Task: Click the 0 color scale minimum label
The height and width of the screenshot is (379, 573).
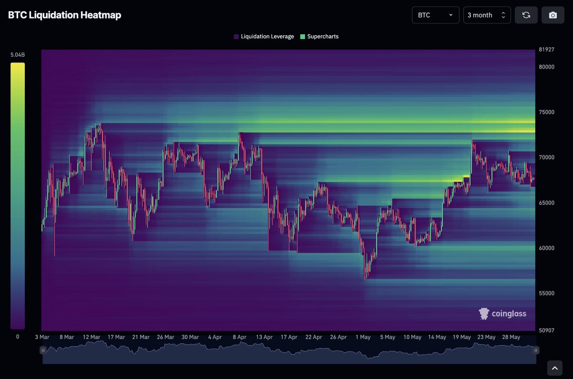Action: pyautogui.click(x=18, y=337)
